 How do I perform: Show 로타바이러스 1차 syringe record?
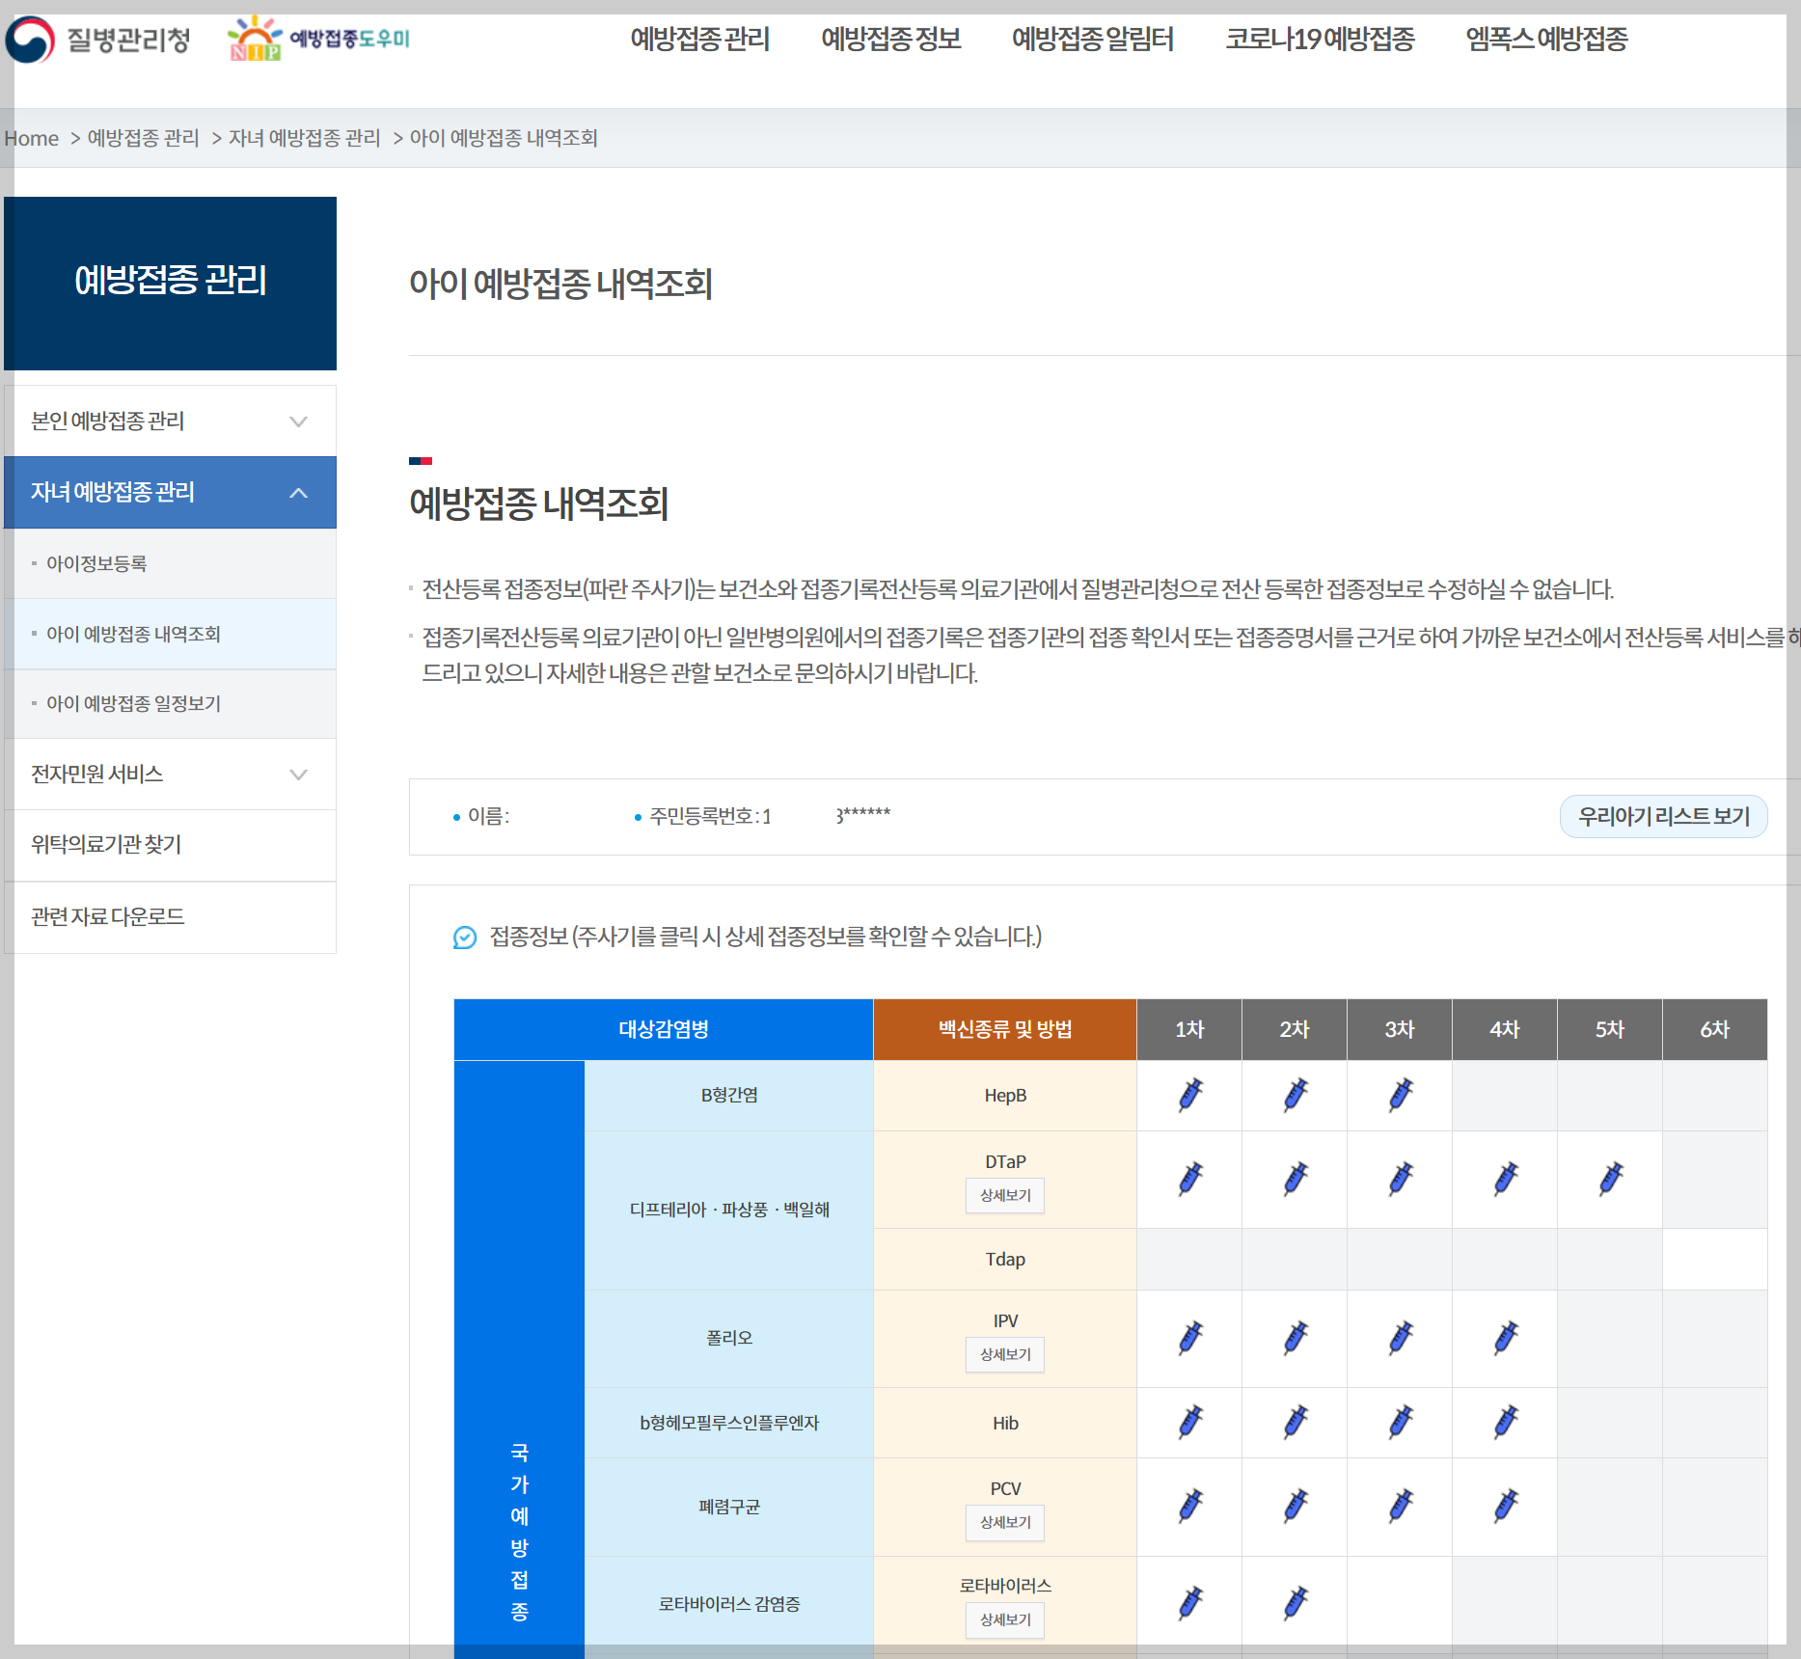pyautogui.click(x=1190, y=1602)
